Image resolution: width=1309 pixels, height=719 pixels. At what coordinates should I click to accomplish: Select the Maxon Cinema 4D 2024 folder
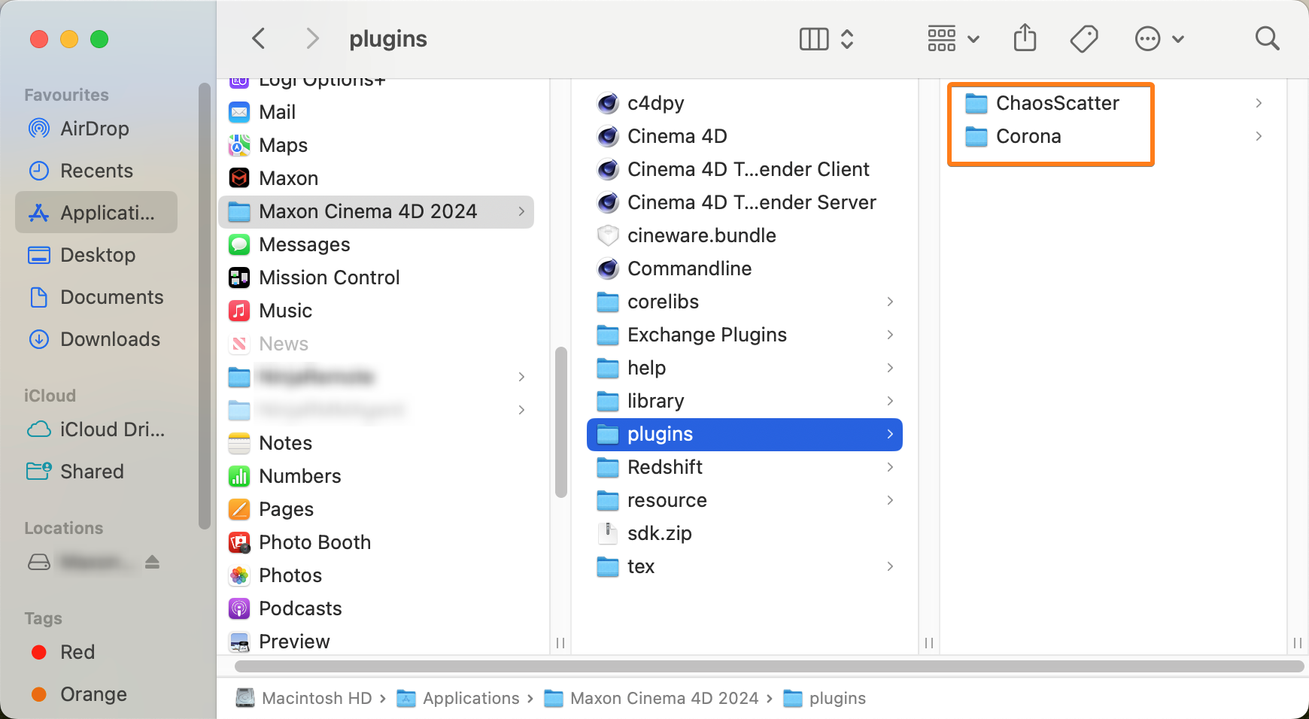pos(376,211)
